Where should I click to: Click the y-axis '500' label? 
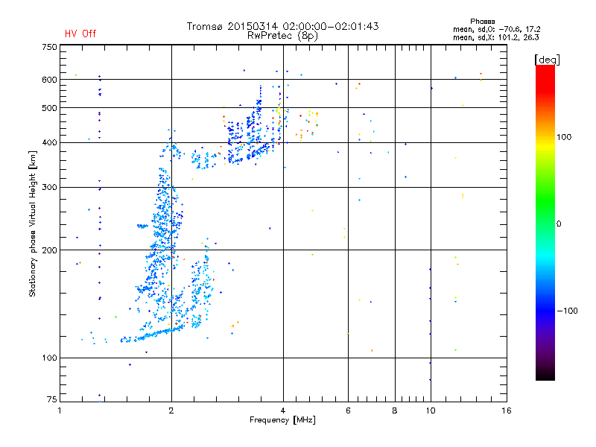[49, 108]
